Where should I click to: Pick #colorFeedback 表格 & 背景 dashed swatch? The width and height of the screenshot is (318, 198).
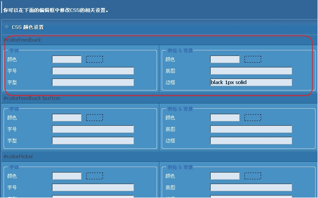click(253, 59)
